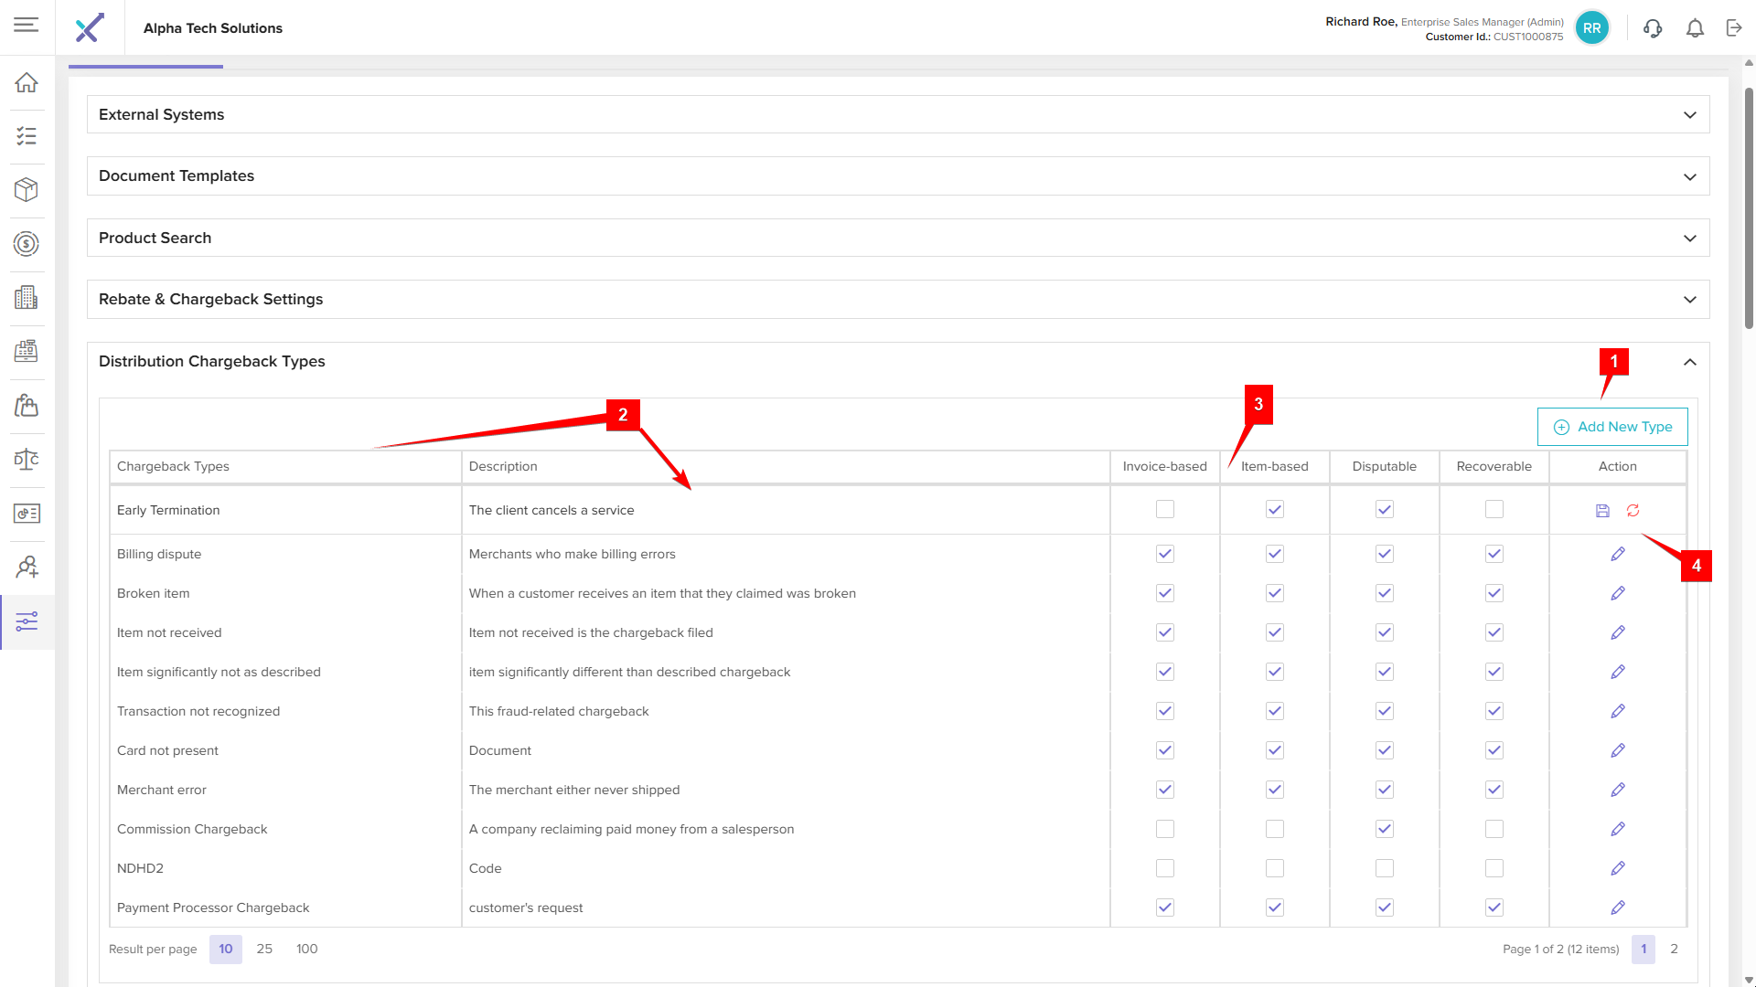Open the hamburger menu at top left

[27, 25]
